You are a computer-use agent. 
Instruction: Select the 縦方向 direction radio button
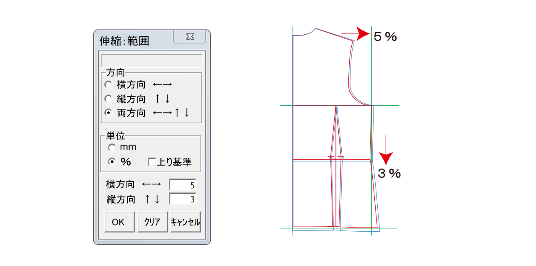pos(109,99)
